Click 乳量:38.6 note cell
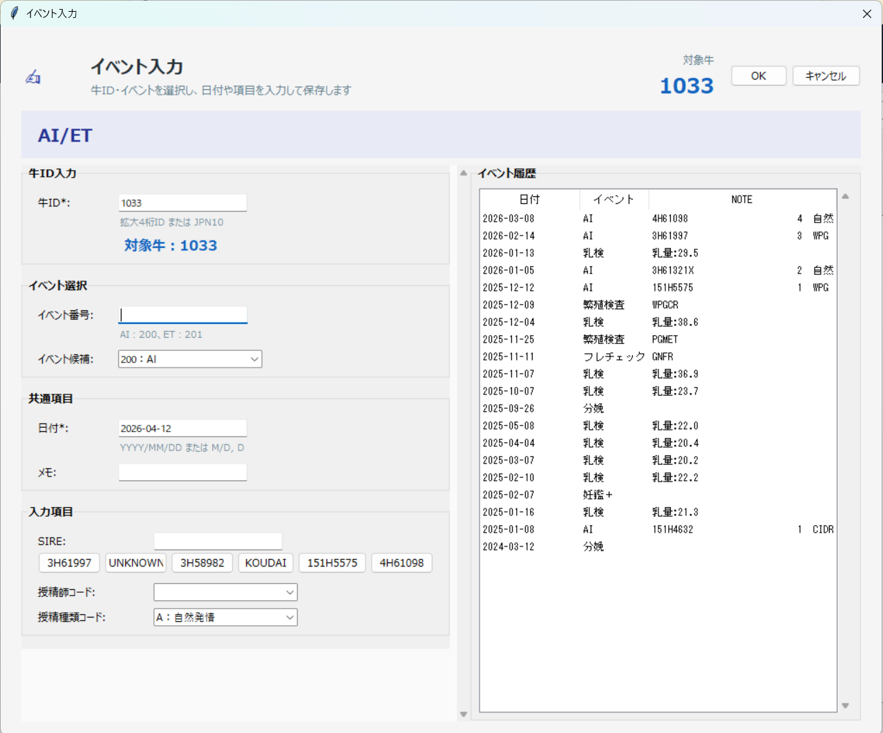 [675, 322]
